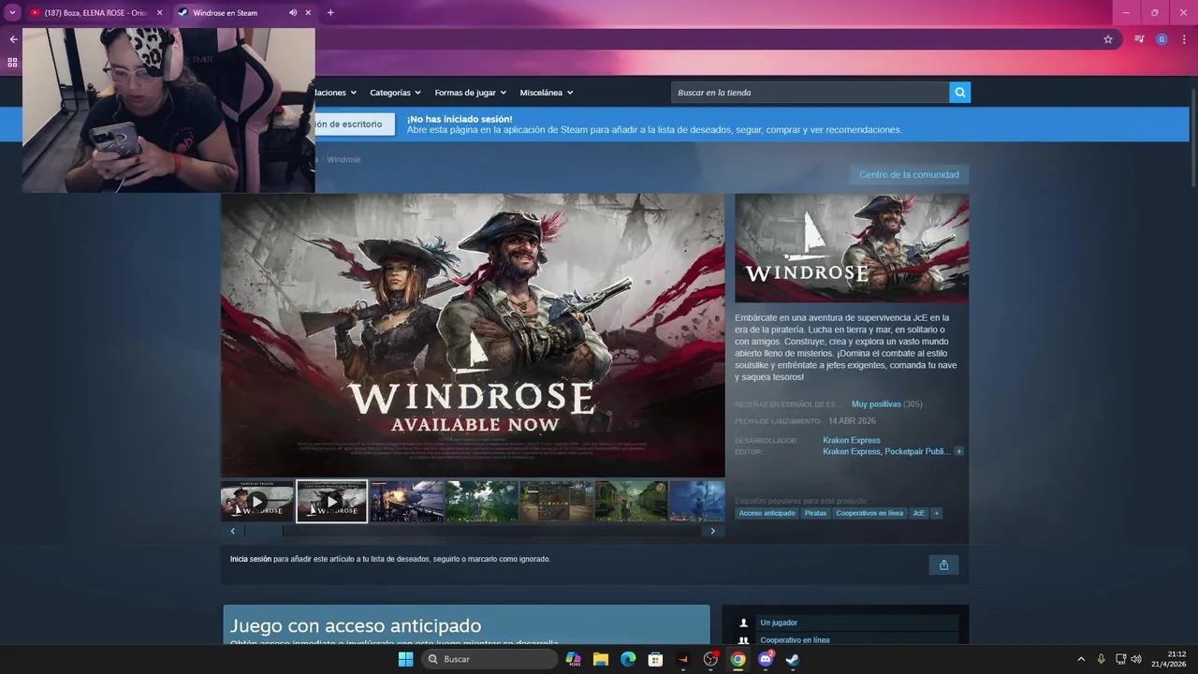The image size is (1198, 674).
Task: Expand the Formas de jugar menu
Action: 470,93
